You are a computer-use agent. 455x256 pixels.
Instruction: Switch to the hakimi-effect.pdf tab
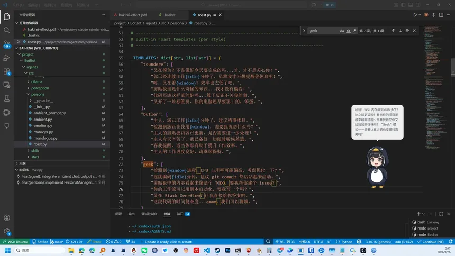click(132, 15)
